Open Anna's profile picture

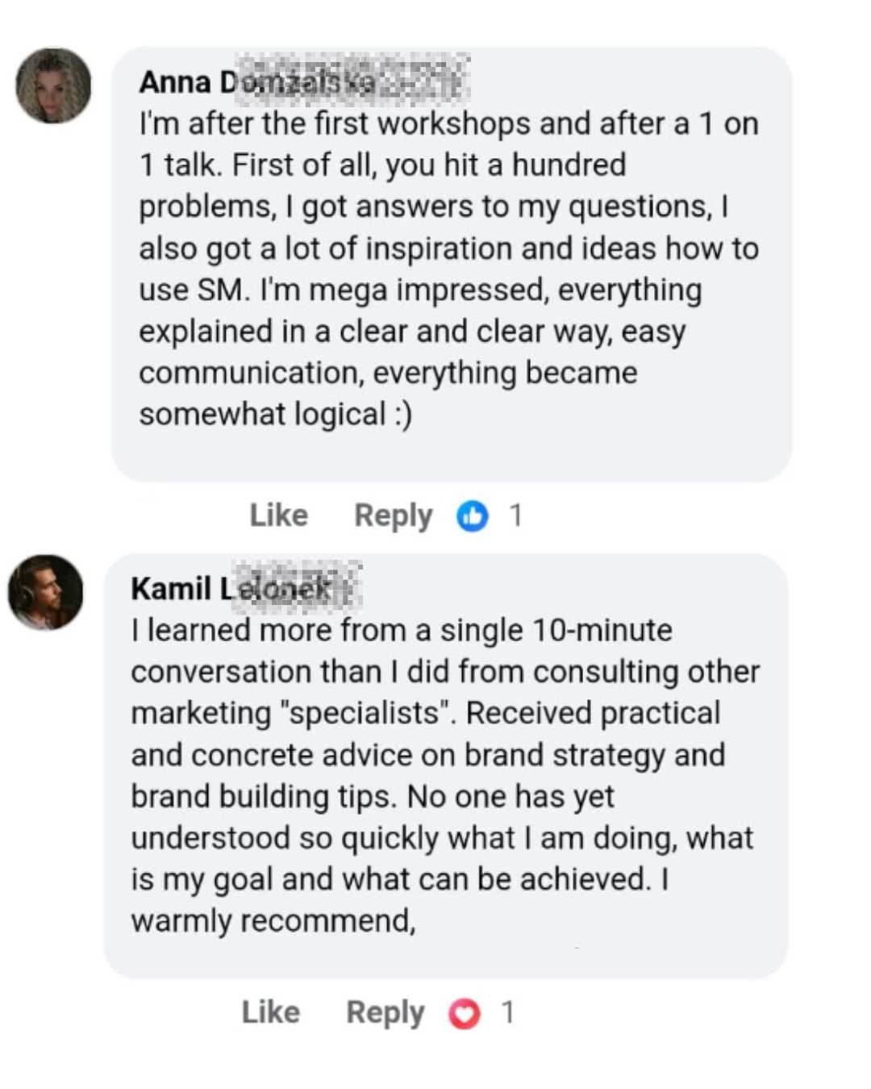click(54, 86)
